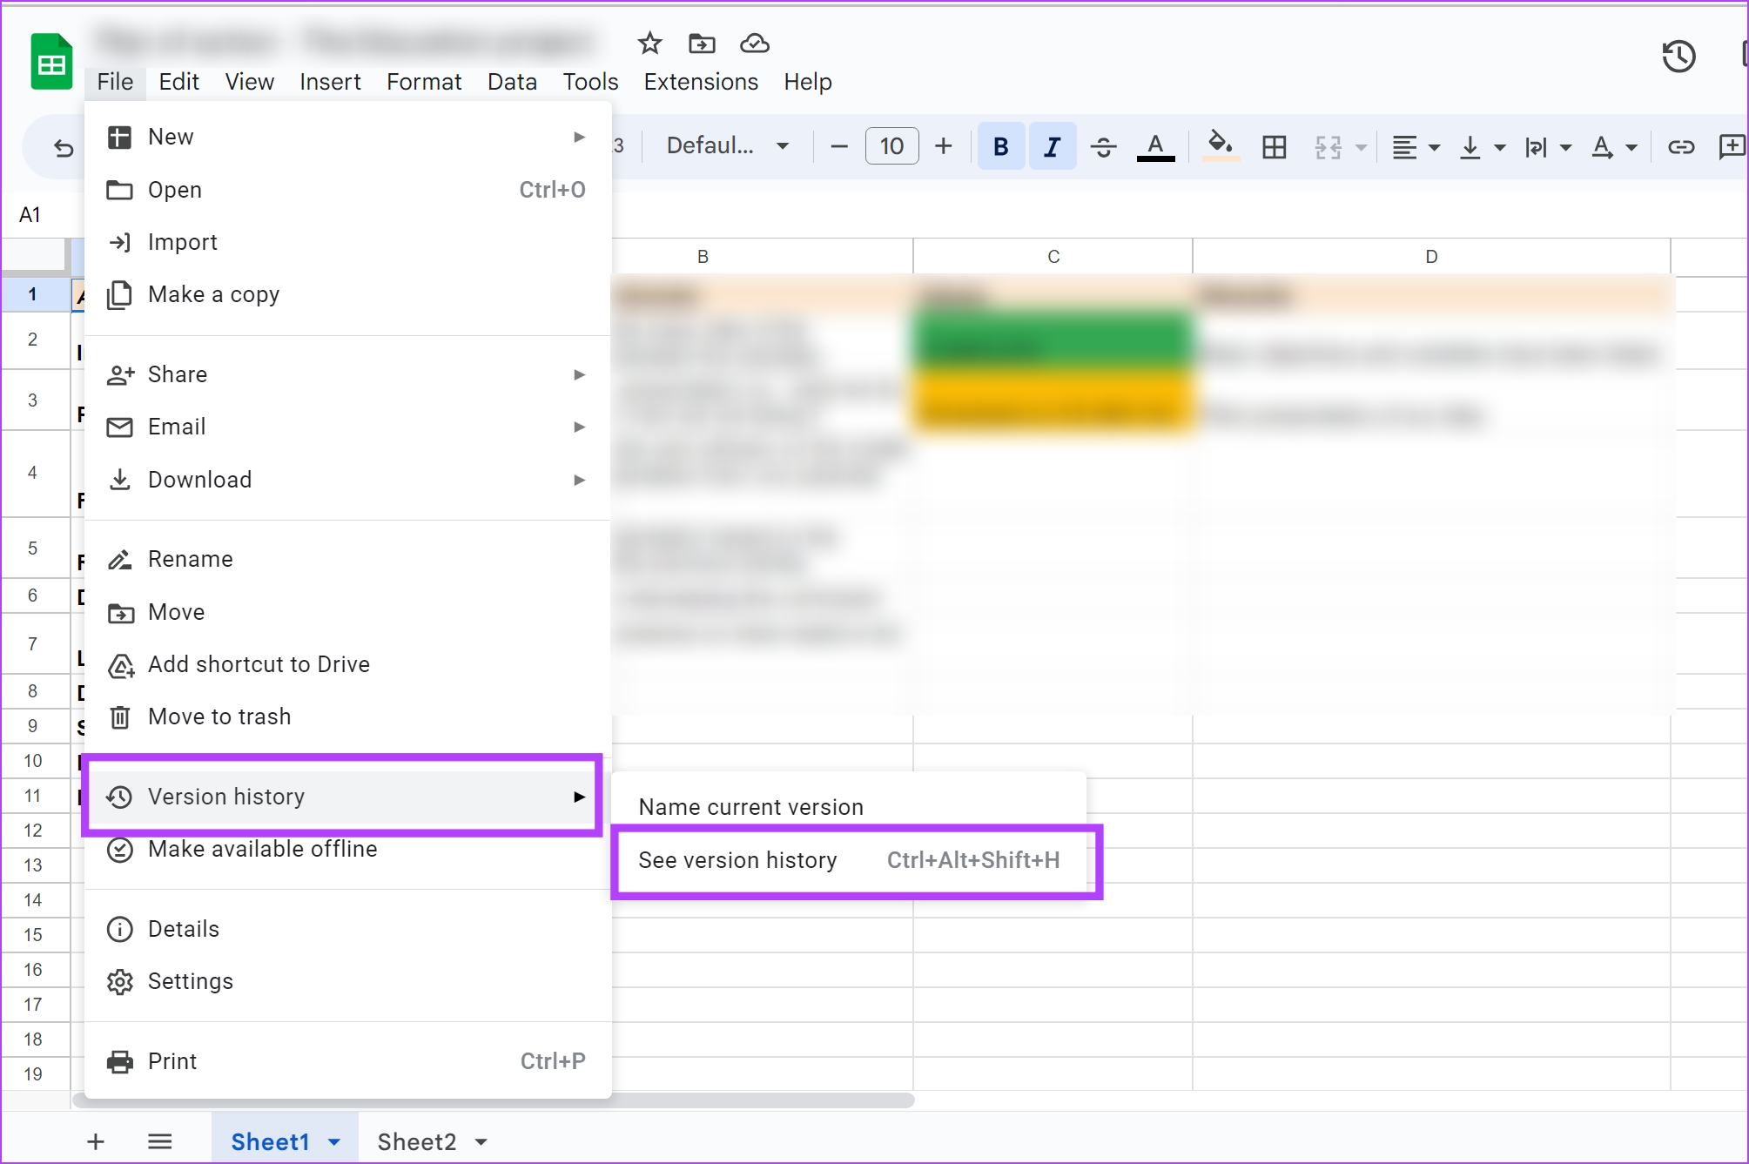Star this spreadsheet document
Screen dimensions: 1749x1164
pyautogui.click(x=649, y=43)
